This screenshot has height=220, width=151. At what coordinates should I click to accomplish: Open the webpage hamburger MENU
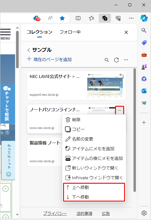(5, 34)
